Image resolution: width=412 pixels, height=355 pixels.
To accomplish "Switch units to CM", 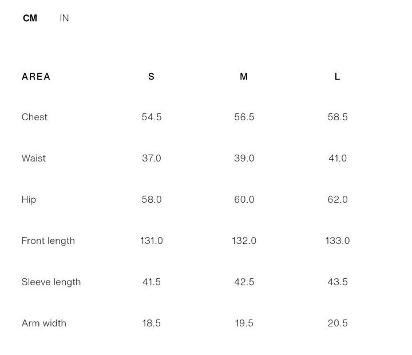I will (x=30, y=18).
